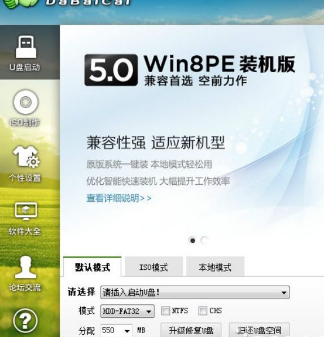Switch to the 本地模式 tab
324x337 pixels.
215,267
